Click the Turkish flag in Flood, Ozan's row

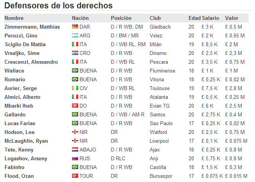coord(75,176)
